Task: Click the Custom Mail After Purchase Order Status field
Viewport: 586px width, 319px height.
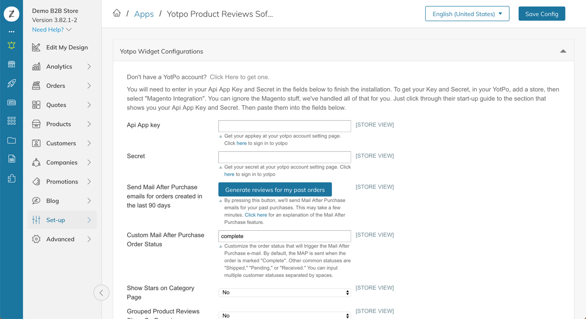Action: coord(284,236)
